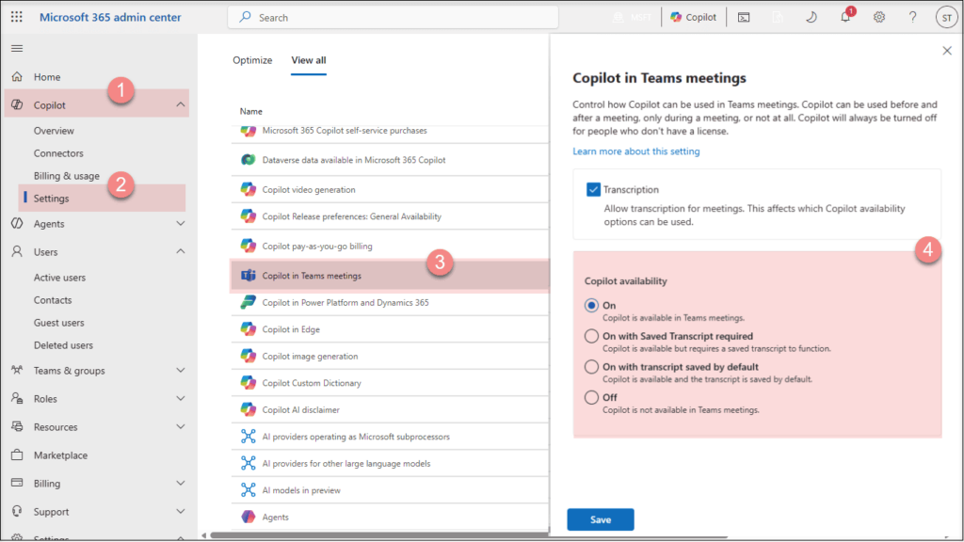Select On with Saved Transcript required

coord(591,336)
